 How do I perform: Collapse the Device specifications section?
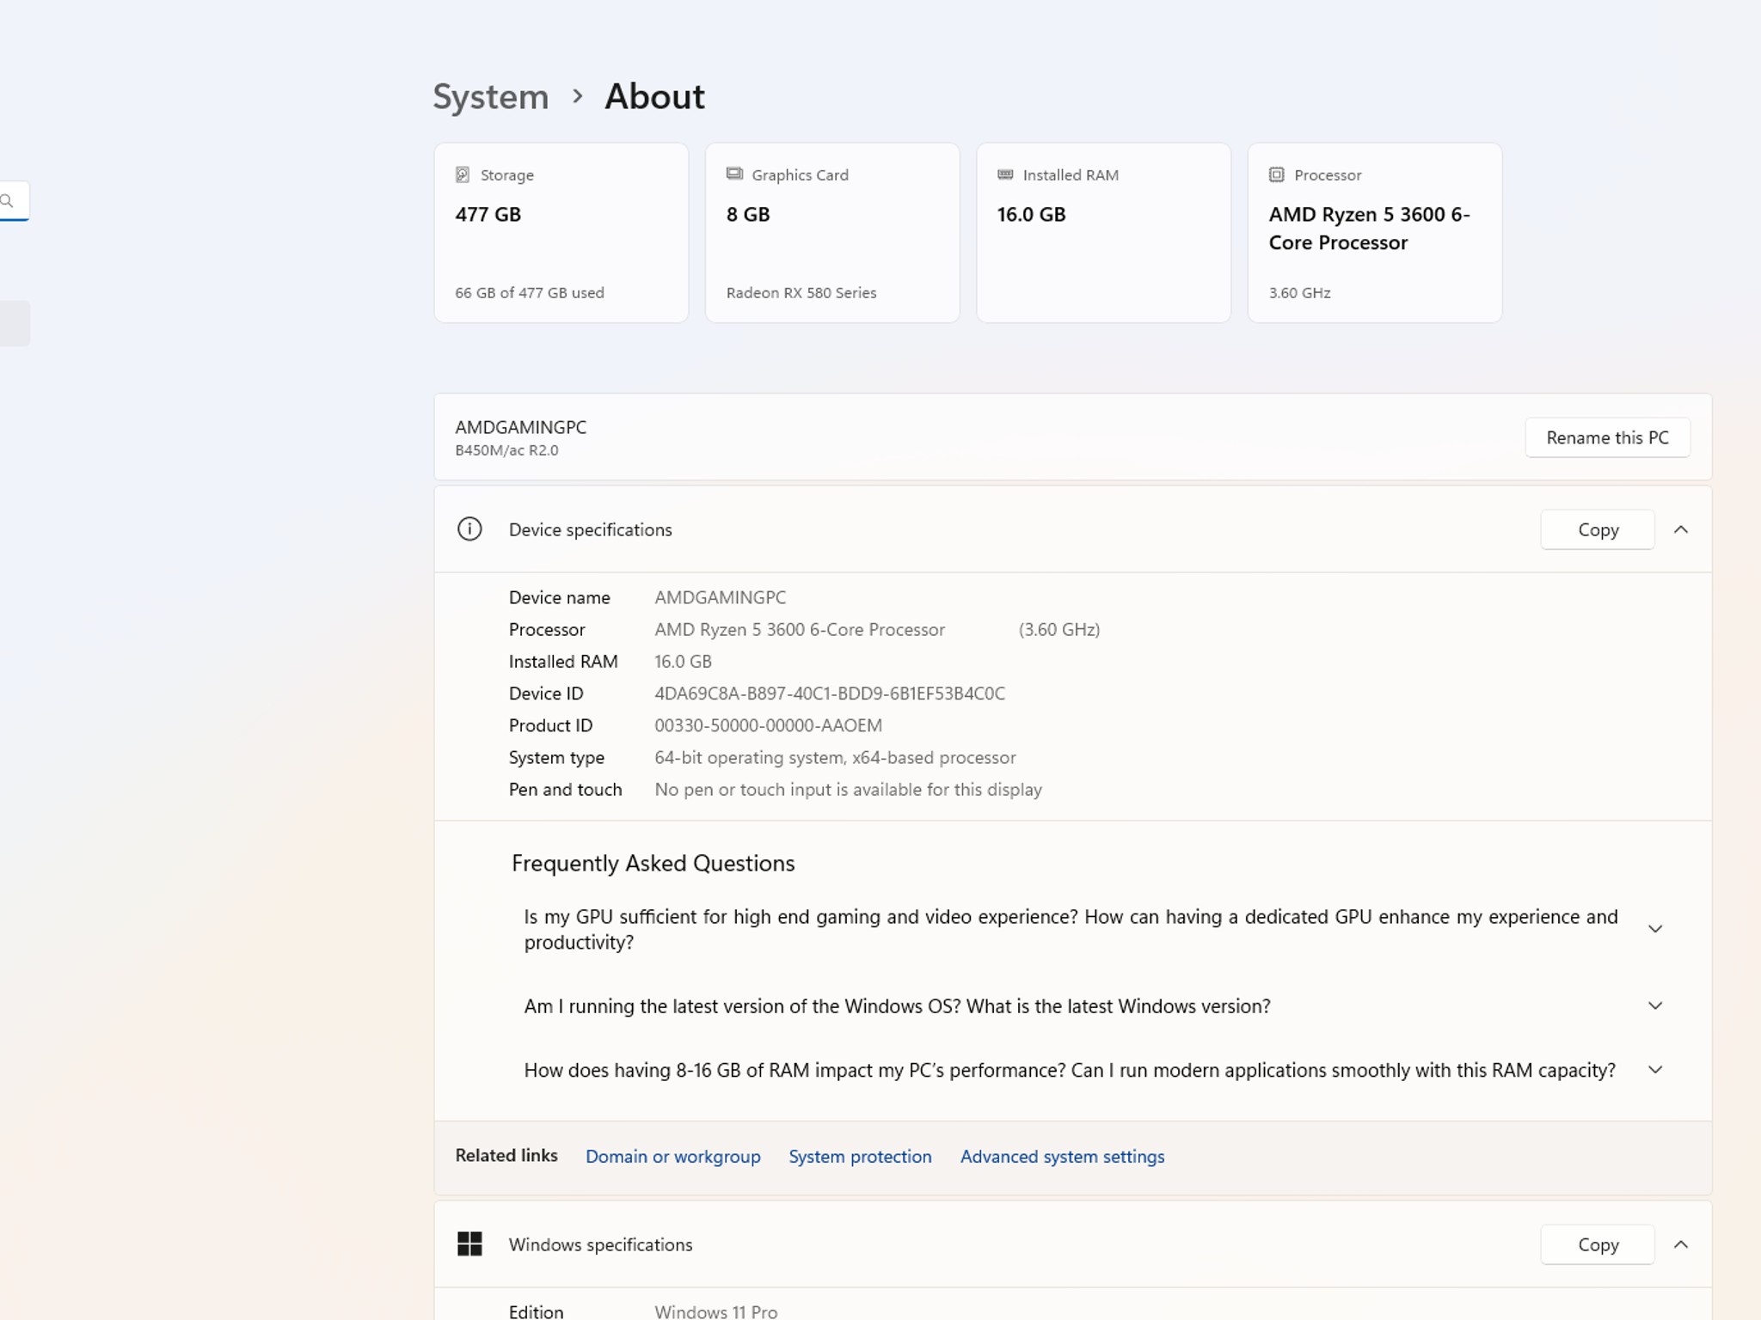pos(1681,529)
